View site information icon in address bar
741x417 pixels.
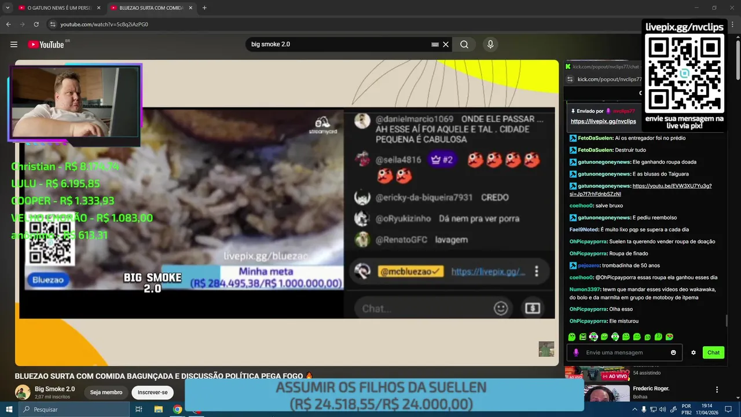[x=53, y=24]
